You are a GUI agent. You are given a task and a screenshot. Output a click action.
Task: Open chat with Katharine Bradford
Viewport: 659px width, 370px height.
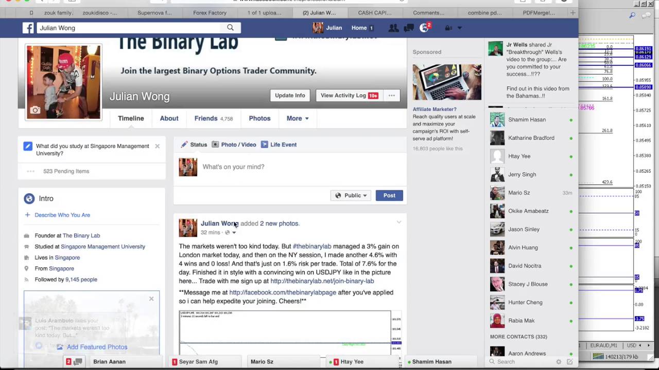click(531, 138)
